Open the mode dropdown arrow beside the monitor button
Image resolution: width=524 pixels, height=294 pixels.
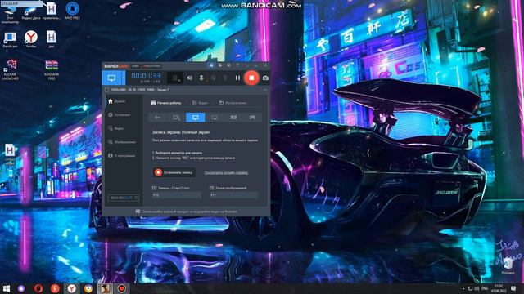tap(124, 78)
